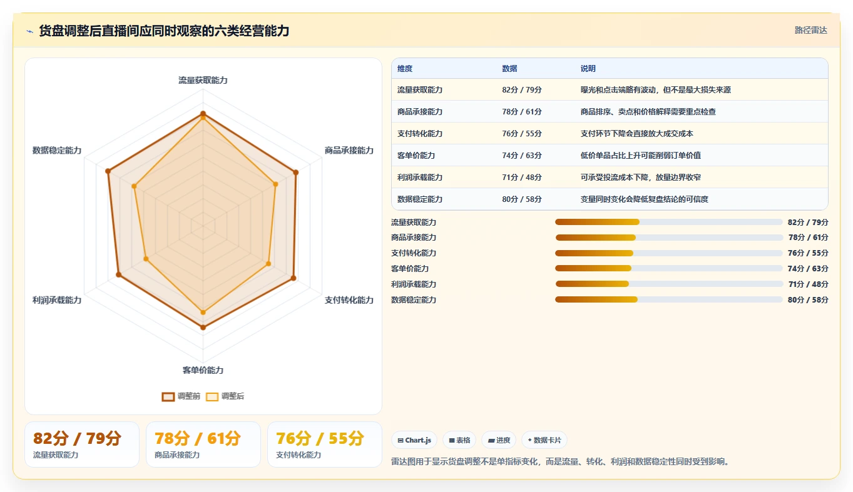The height and width of the screenshot is (492, 853).
Task: Click the radar axis label 支付转化能力
Action: 349,301
